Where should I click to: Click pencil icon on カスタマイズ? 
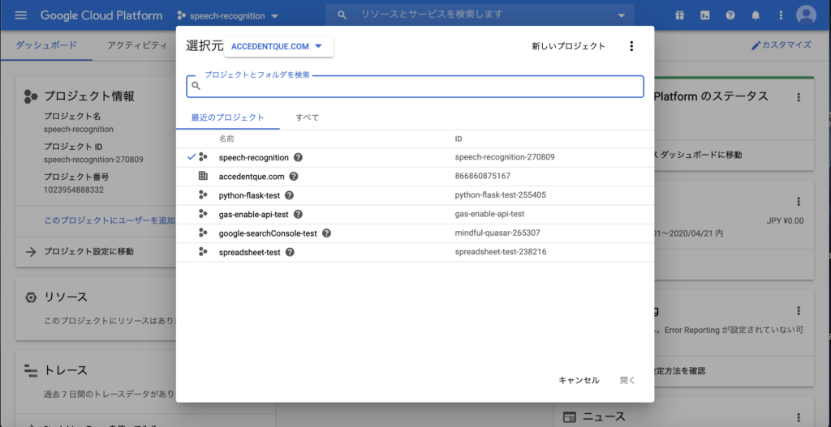coord(756,45)
